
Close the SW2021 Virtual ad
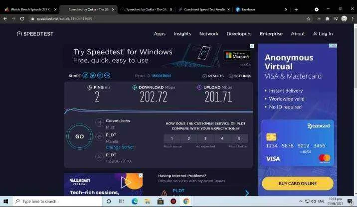141,176
